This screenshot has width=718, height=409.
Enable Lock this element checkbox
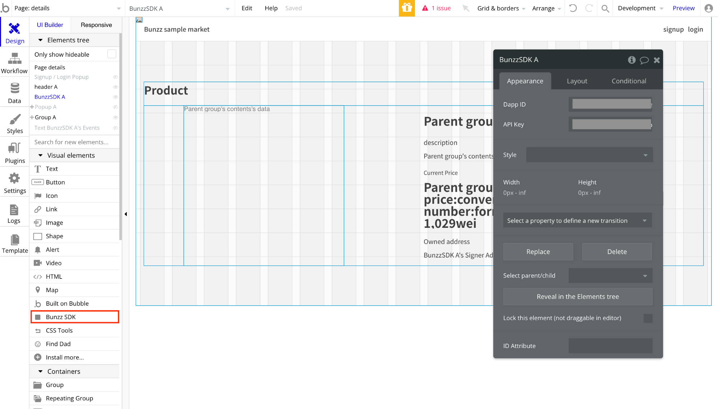[x=648, y=318]
